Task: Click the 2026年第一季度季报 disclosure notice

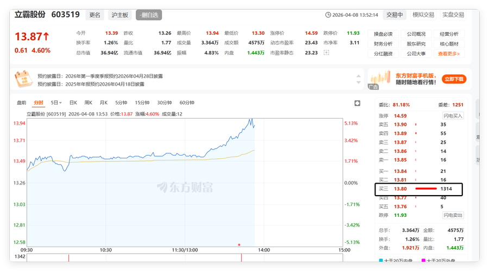Action: pyautogui.click(x=100, y=76)
